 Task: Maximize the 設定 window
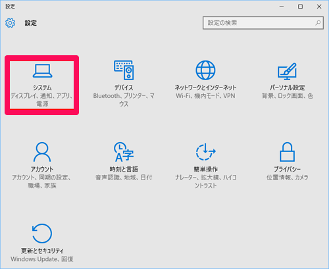tap(300, 7)
